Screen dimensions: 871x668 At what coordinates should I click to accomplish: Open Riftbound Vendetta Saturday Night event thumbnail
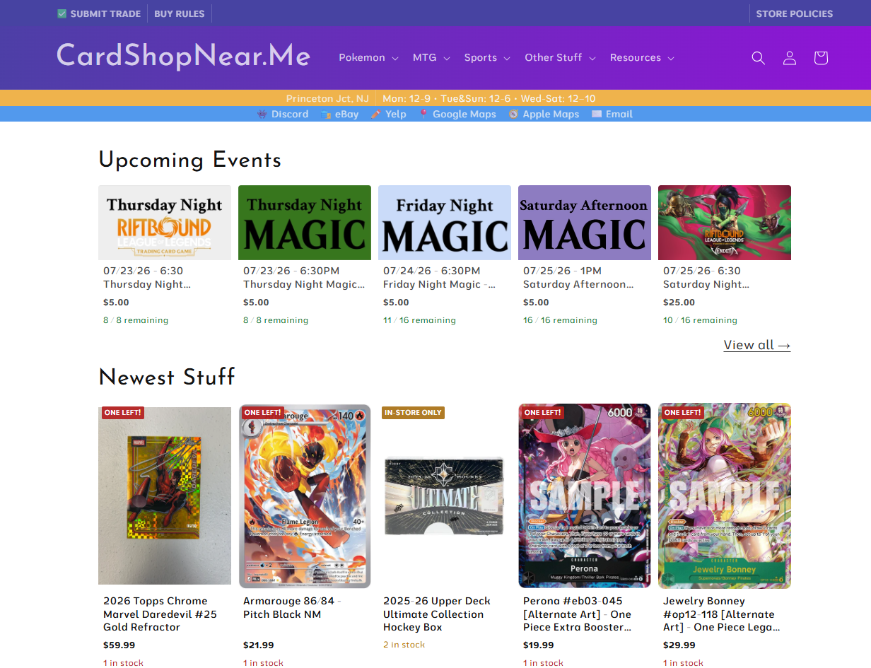pos(725,223)
